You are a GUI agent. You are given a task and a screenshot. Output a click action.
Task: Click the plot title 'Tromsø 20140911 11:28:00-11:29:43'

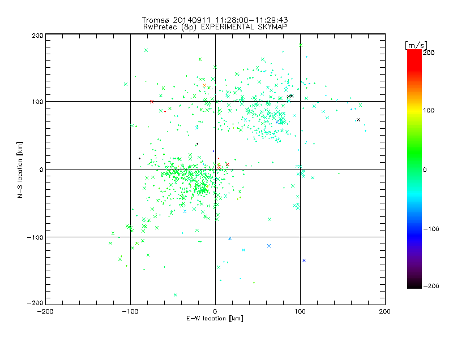click(x=215, y=20)
